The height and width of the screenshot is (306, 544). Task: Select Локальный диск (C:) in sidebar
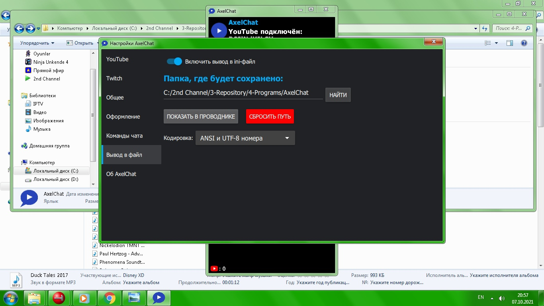52,171
